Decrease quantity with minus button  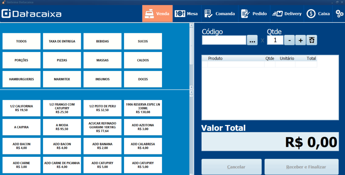(289, 40)
